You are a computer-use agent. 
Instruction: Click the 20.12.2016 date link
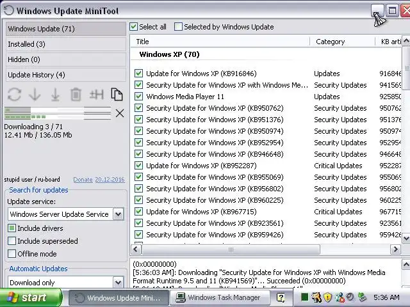pos(110,180)
